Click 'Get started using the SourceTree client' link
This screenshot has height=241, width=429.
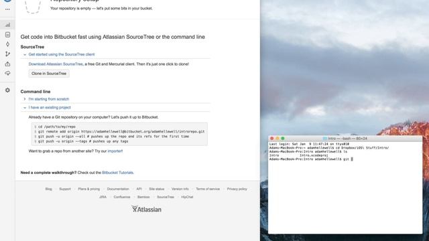(x=62, y=54)
